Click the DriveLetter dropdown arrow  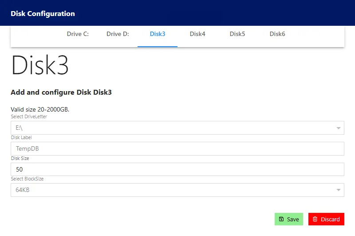coord(339,128)
